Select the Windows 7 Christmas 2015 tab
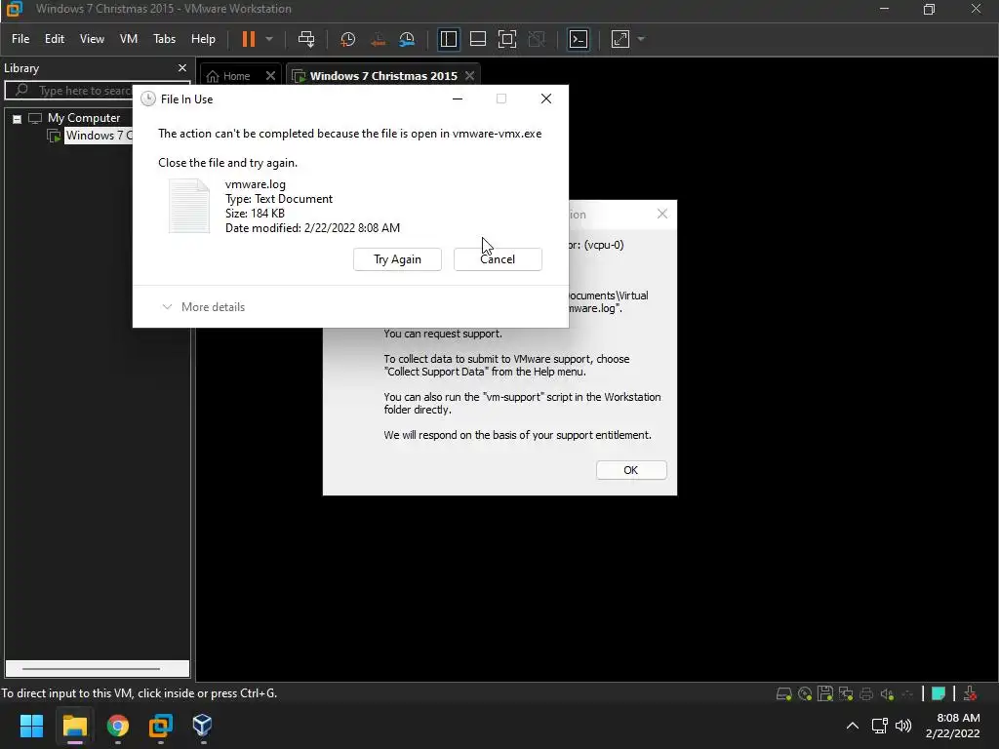Screen dimensions: 999x749 [382, 76]
